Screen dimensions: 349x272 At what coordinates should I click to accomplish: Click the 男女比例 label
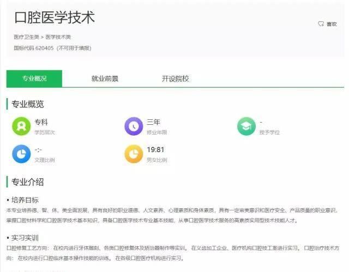tap(157, 160)
